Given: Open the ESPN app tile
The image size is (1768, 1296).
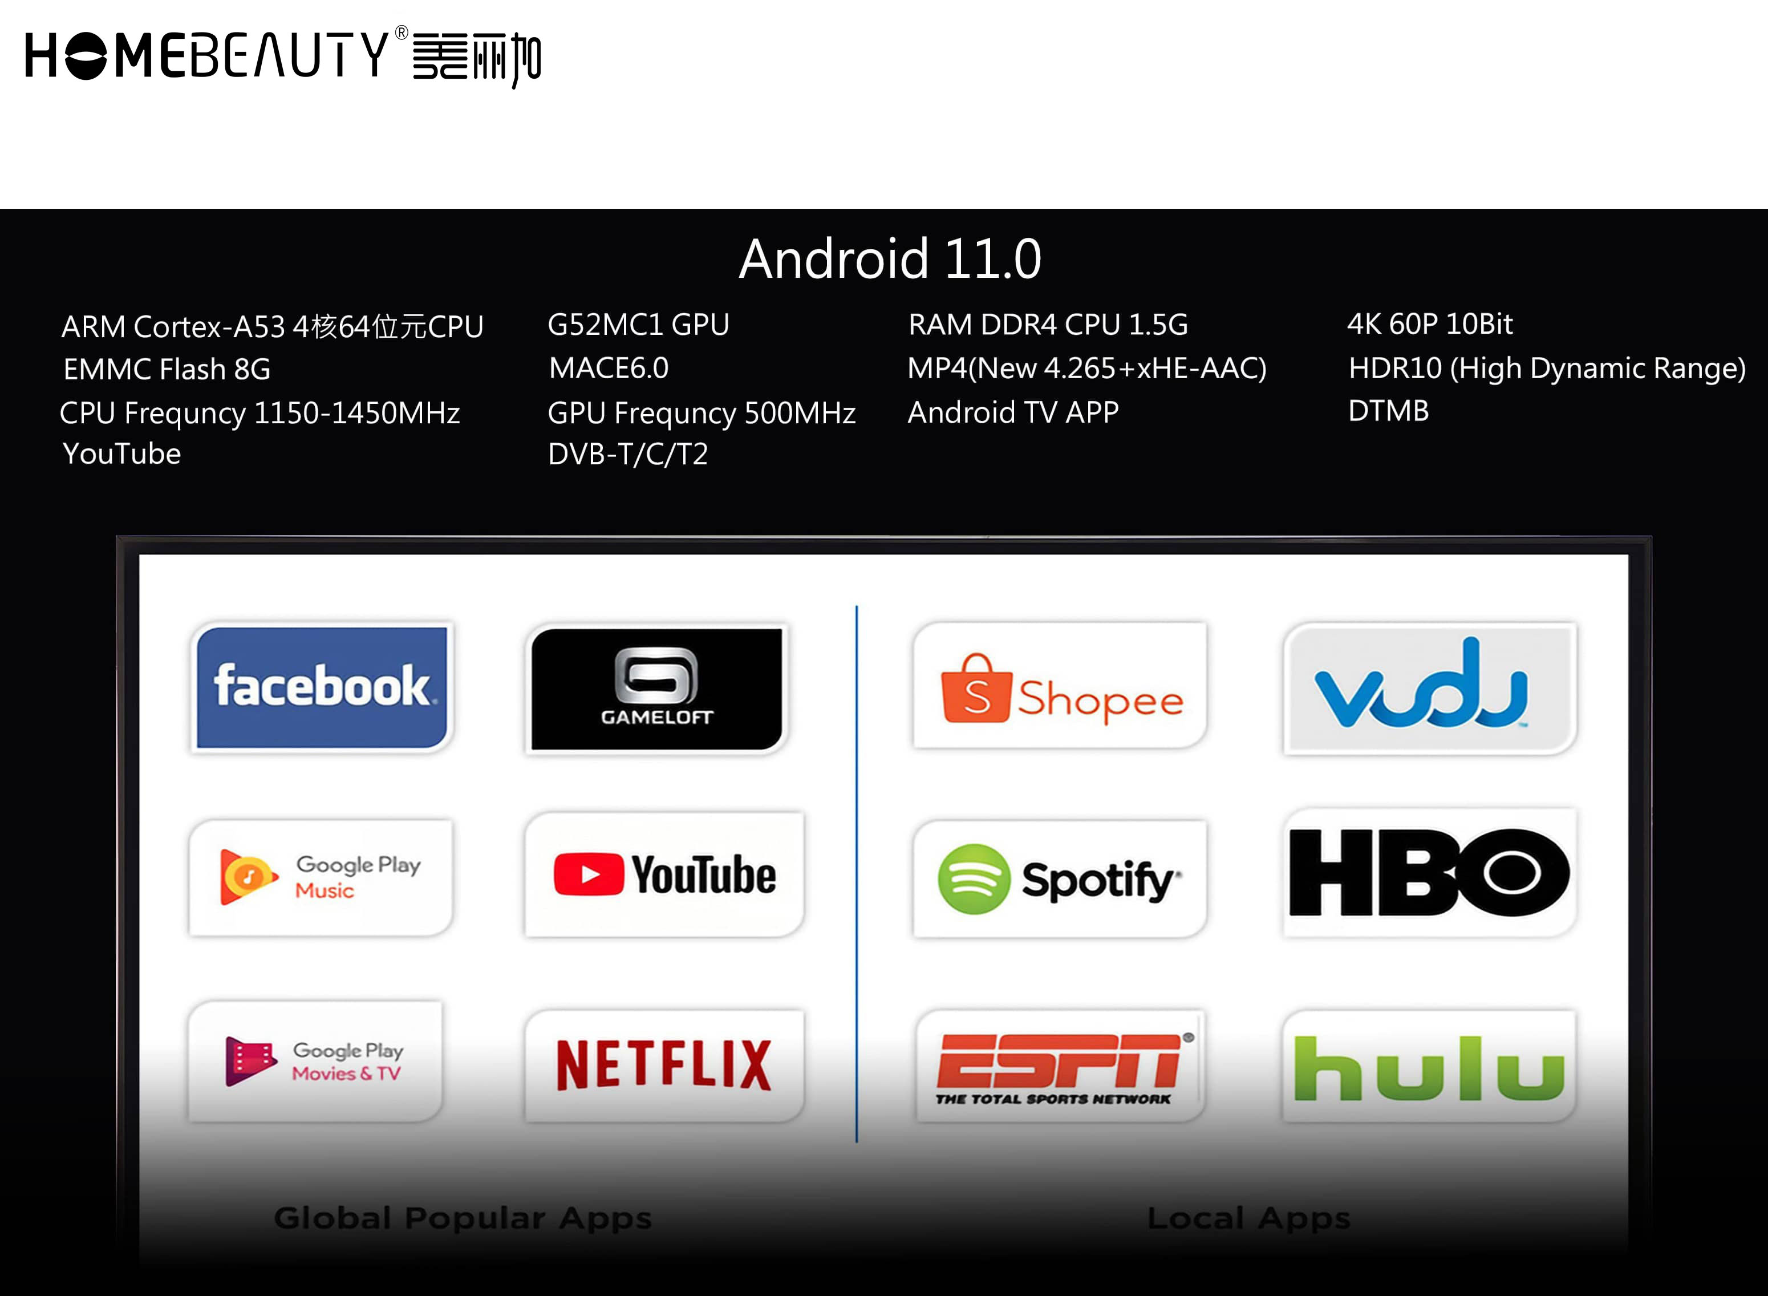Looking at the screenshot, I should coord(1060,1066).
